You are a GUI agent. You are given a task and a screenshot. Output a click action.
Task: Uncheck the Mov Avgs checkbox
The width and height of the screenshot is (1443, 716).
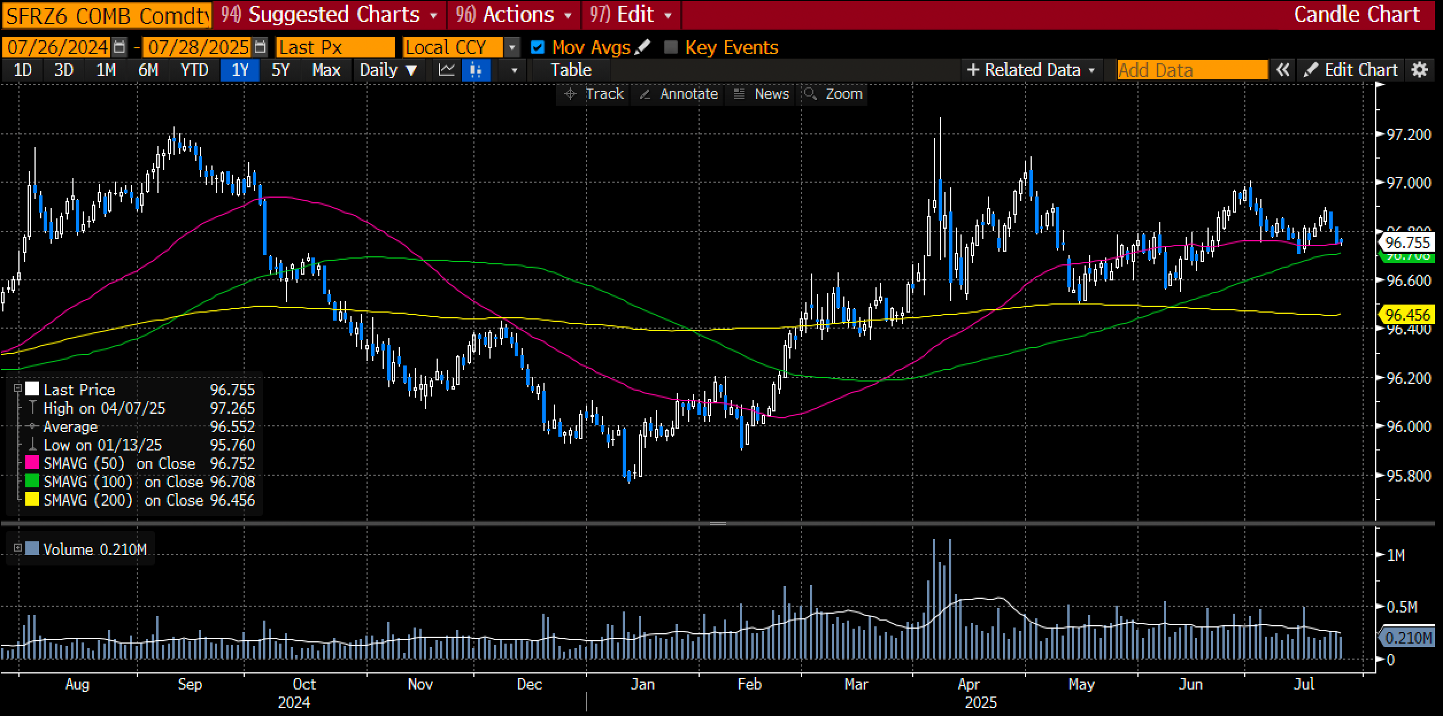[x=538, y=47]
